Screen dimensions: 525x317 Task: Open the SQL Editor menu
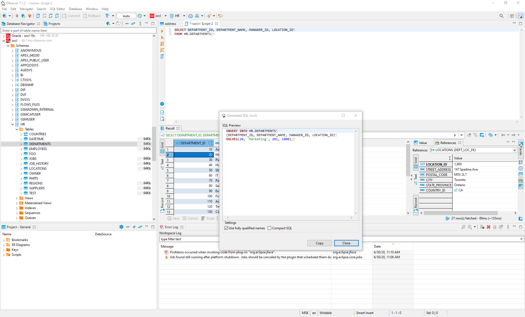(57, 9)
